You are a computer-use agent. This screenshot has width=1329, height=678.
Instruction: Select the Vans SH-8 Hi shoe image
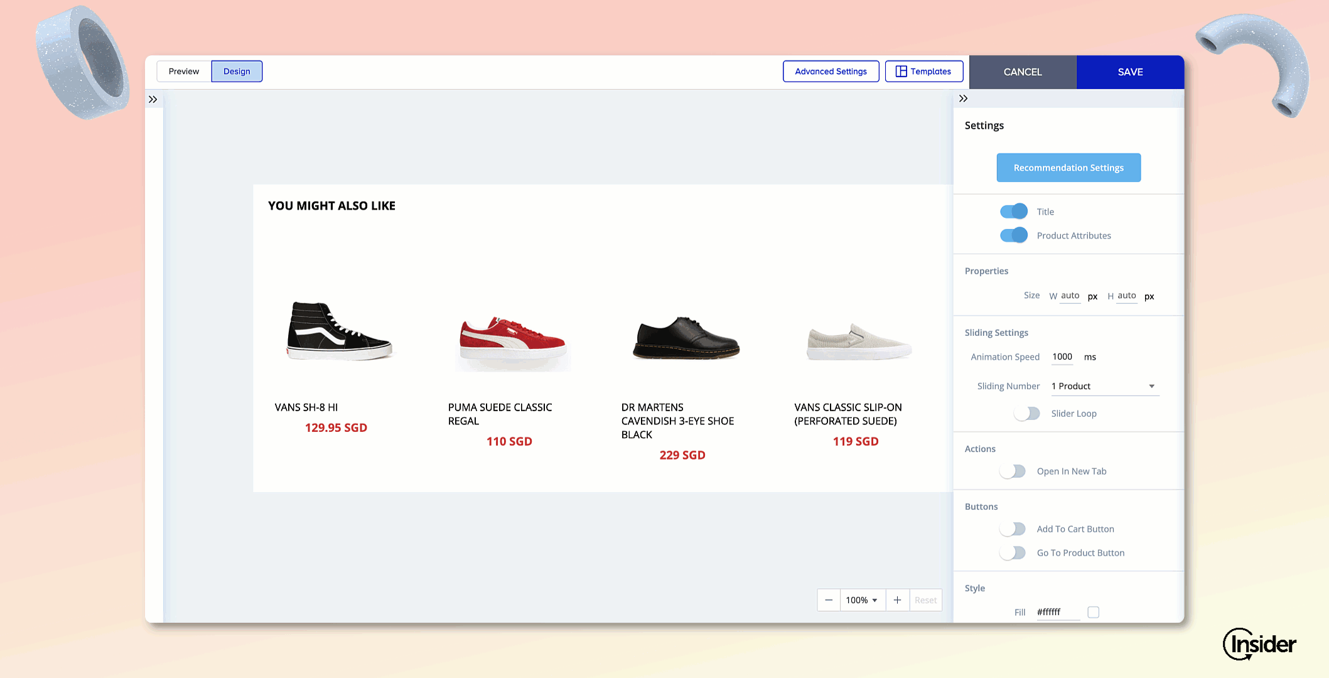[x=340, y=331]
